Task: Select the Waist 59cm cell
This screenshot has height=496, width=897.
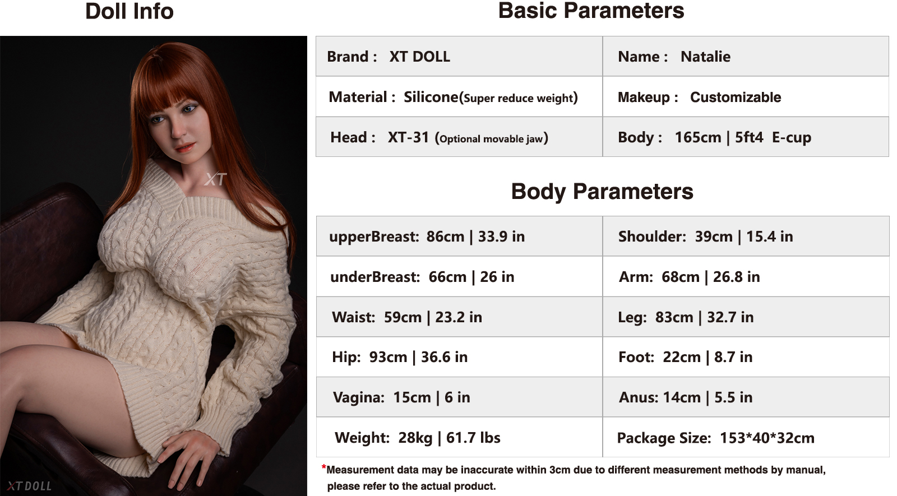Action: coord(459,317)
